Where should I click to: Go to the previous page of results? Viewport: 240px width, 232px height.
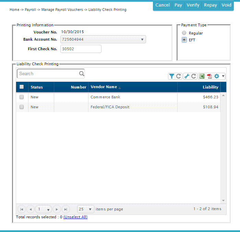(31, 209)
